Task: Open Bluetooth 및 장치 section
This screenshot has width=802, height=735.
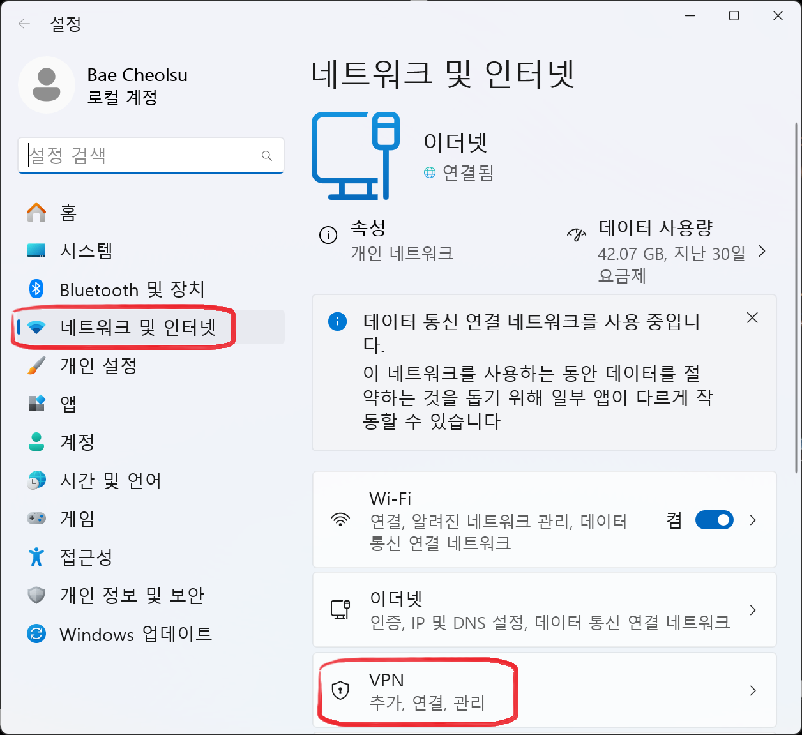Action: coord(151,289)
